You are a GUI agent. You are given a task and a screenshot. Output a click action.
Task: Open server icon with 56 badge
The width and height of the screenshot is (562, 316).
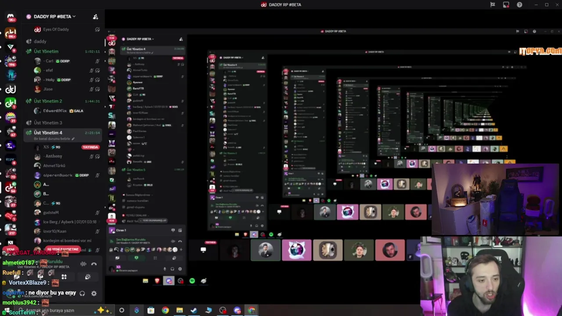pos(11,188)
